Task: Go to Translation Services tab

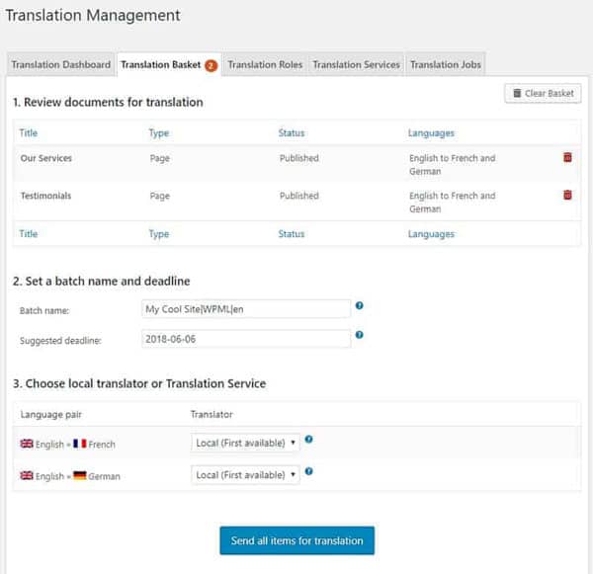Action: (356, 65)
